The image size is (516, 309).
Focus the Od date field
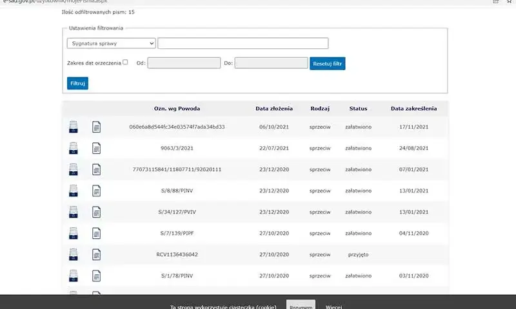tap(184, 63)
